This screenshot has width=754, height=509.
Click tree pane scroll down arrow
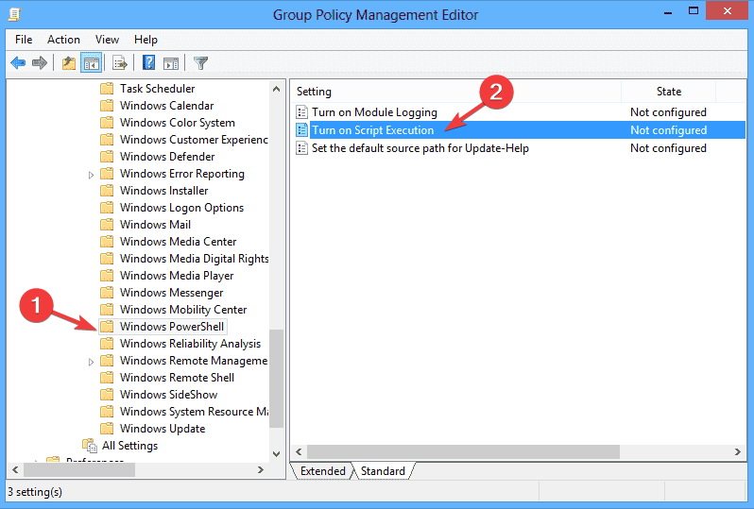click(x=276, y=453)
